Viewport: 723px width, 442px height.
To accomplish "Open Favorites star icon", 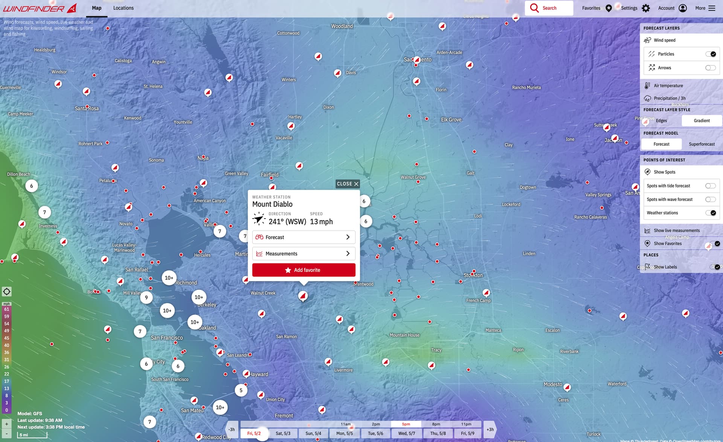I will click(x=609, y=8).
